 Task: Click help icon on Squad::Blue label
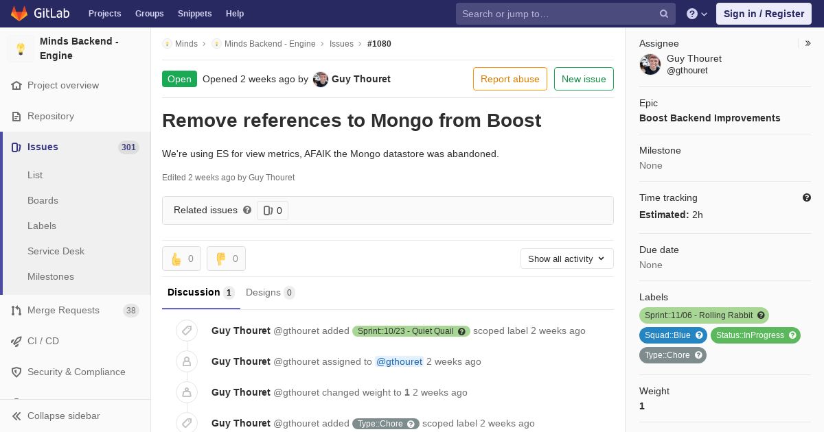[x=699, y=335]
